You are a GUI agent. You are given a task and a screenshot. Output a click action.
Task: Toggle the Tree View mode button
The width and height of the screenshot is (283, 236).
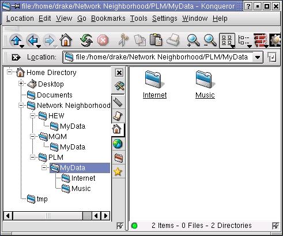click(x=244, y=40)
